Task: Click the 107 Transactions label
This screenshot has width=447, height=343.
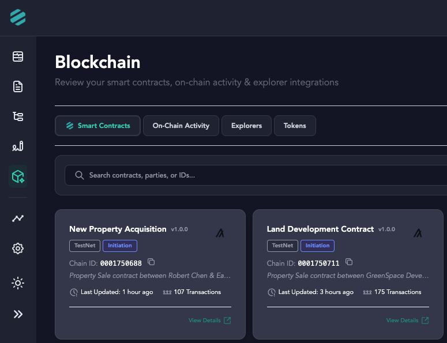Action: [197, 292]
